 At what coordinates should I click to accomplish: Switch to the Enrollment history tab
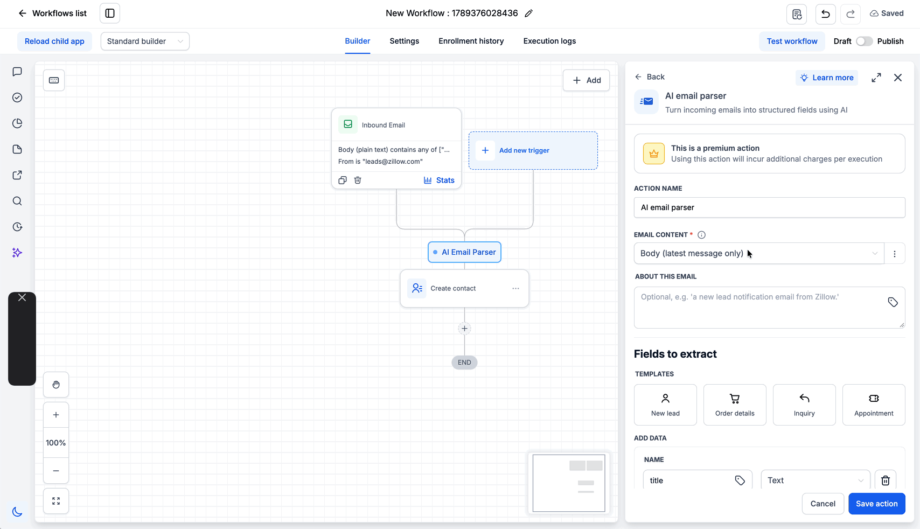471,41
